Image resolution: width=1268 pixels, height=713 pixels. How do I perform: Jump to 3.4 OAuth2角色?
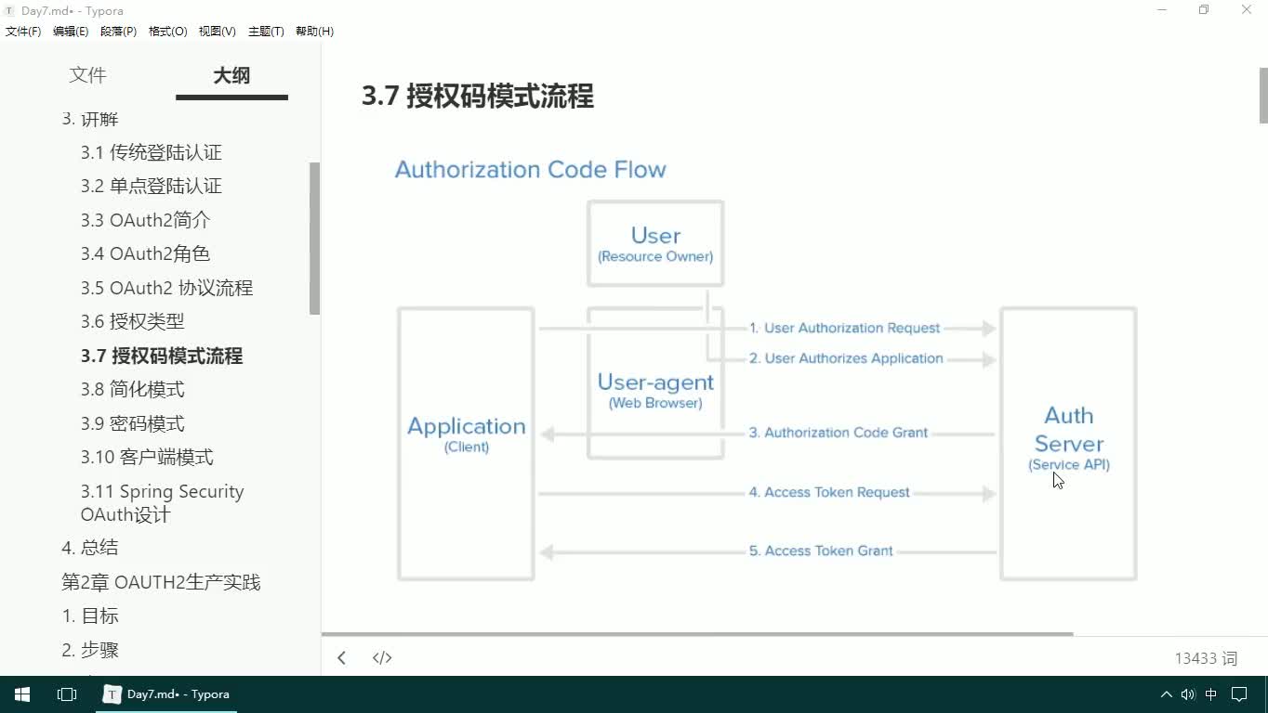(x=145, y=253)
